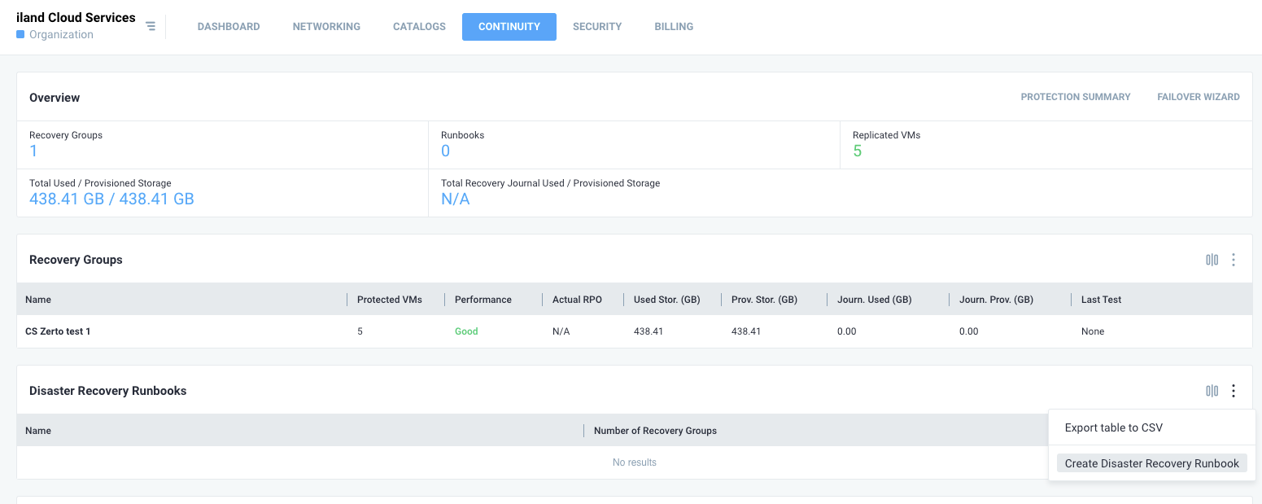The height and width of the screenshot is (504, 1262).
Task: Toggle the Disaster Recovery Runbooks three-dot menu
Action: pos(1234,391)
